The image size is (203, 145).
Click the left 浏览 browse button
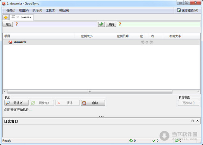(8, 24)
